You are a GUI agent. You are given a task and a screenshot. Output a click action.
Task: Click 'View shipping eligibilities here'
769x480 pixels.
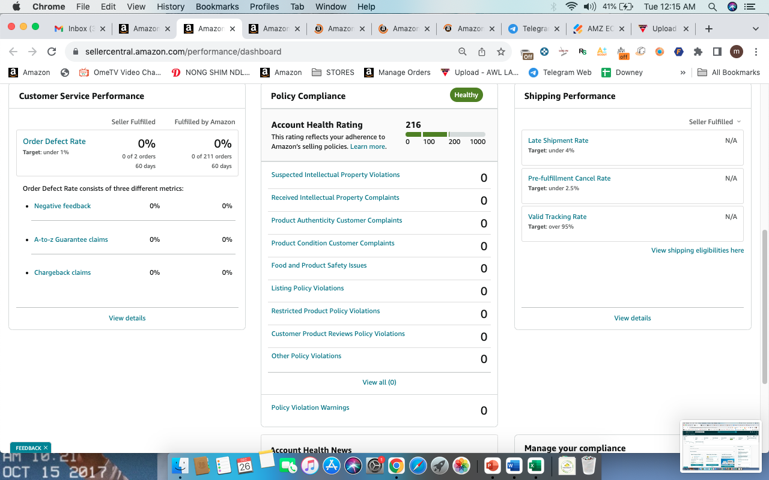point(698,250)
